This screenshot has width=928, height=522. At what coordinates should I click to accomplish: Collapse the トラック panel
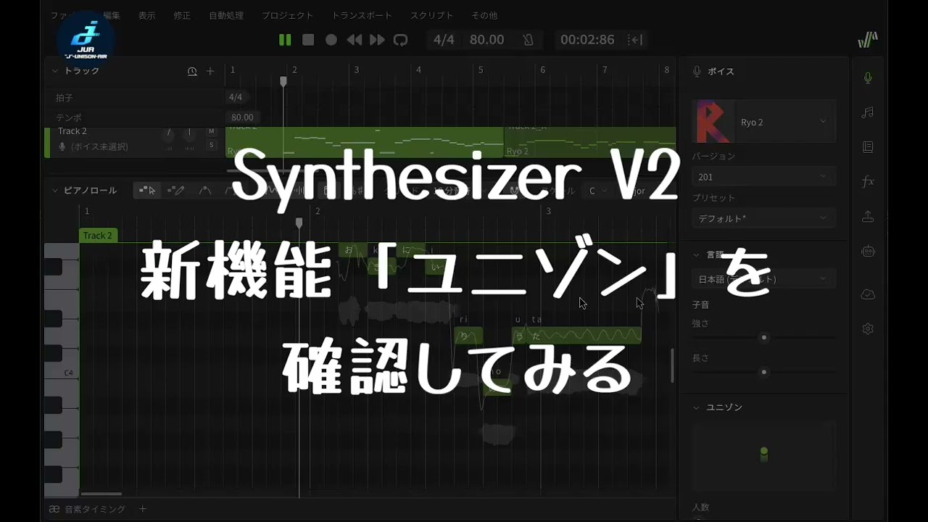pyautogui.click(x=54, y=71)
